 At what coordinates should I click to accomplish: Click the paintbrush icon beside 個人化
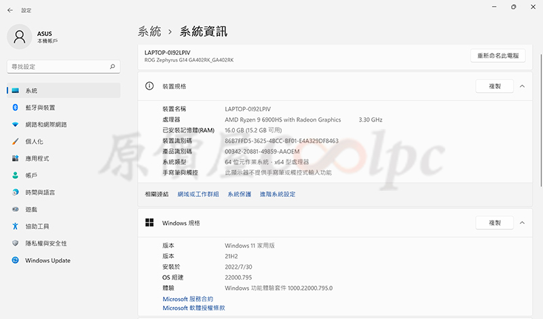click(x=15, y=141)
